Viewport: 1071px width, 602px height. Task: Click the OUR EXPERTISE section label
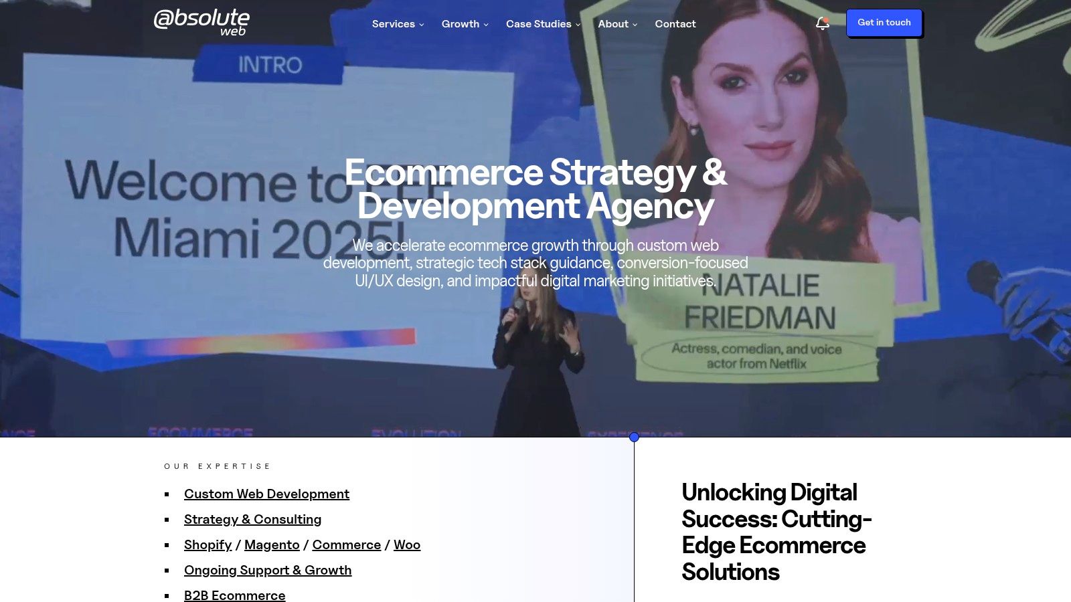point(217,466)
